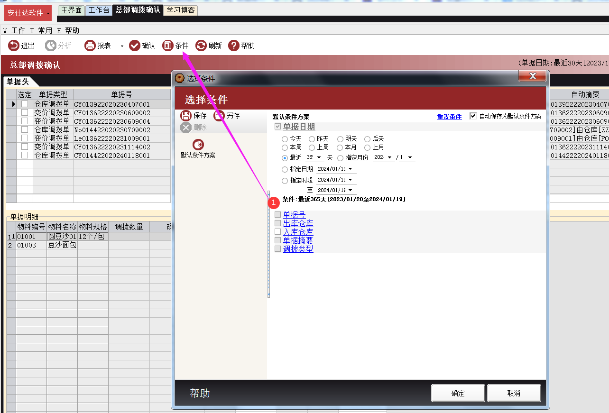Select the 豆沙面包 material name cell

click(x=62, y=245)
